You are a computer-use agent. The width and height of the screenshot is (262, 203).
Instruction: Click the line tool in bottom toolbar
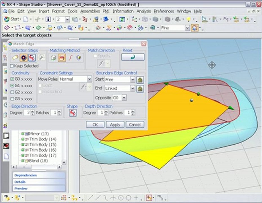tap(90, 198)
